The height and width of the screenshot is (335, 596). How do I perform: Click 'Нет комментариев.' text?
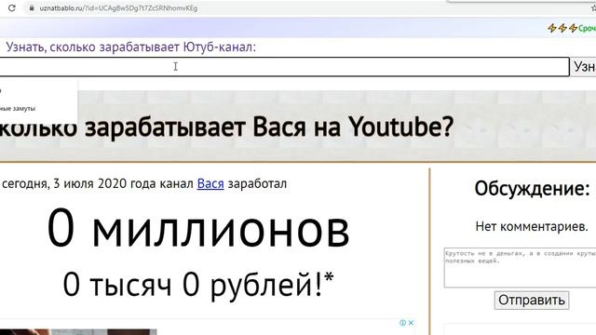tap(532, 227)
